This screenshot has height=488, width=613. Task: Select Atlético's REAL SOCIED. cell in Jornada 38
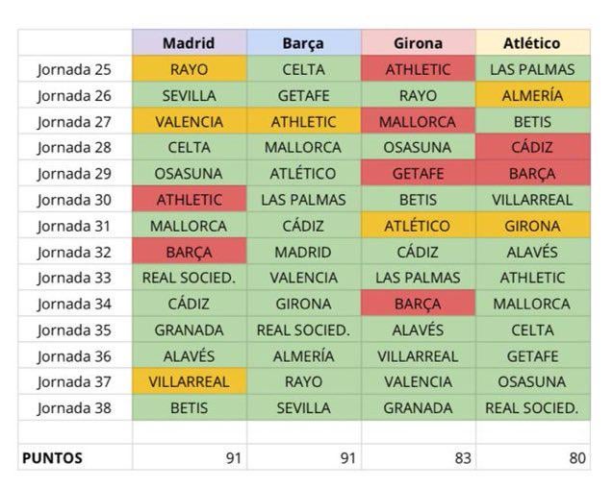[x=532, y=407]
